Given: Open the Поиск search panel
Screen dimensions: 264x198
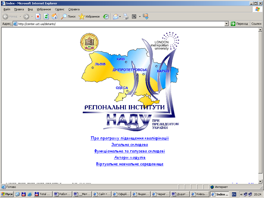Looking at the screenshot, I should click(68, 16).
